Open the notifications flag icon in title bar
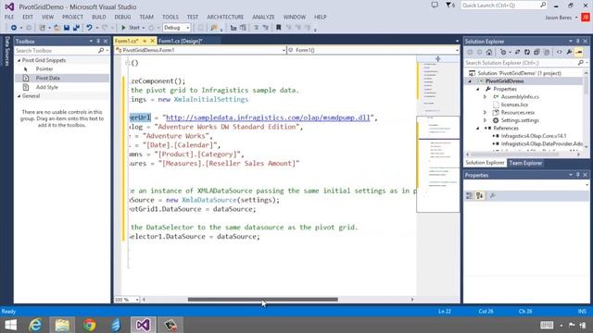The width and height of the screenshot is (593, 333). 449,6
